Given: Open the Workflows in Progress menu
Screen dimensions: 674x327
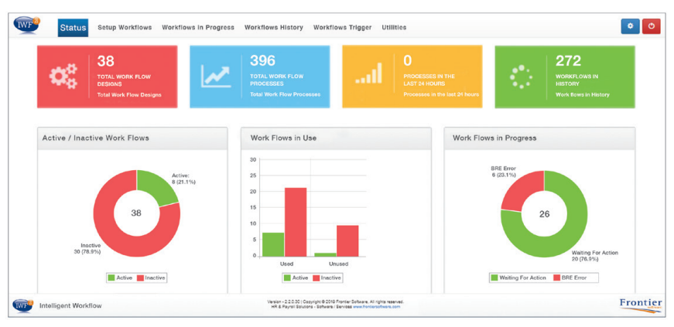Looking at the screenshot, I should (x=198, y=27).
